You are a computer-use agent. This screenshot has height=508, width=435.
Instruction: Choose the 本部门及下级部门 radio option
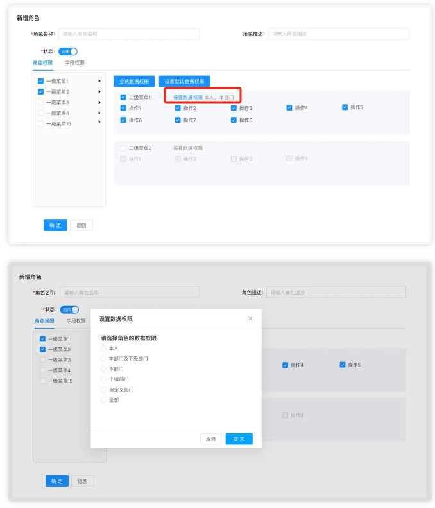(103, 358)
